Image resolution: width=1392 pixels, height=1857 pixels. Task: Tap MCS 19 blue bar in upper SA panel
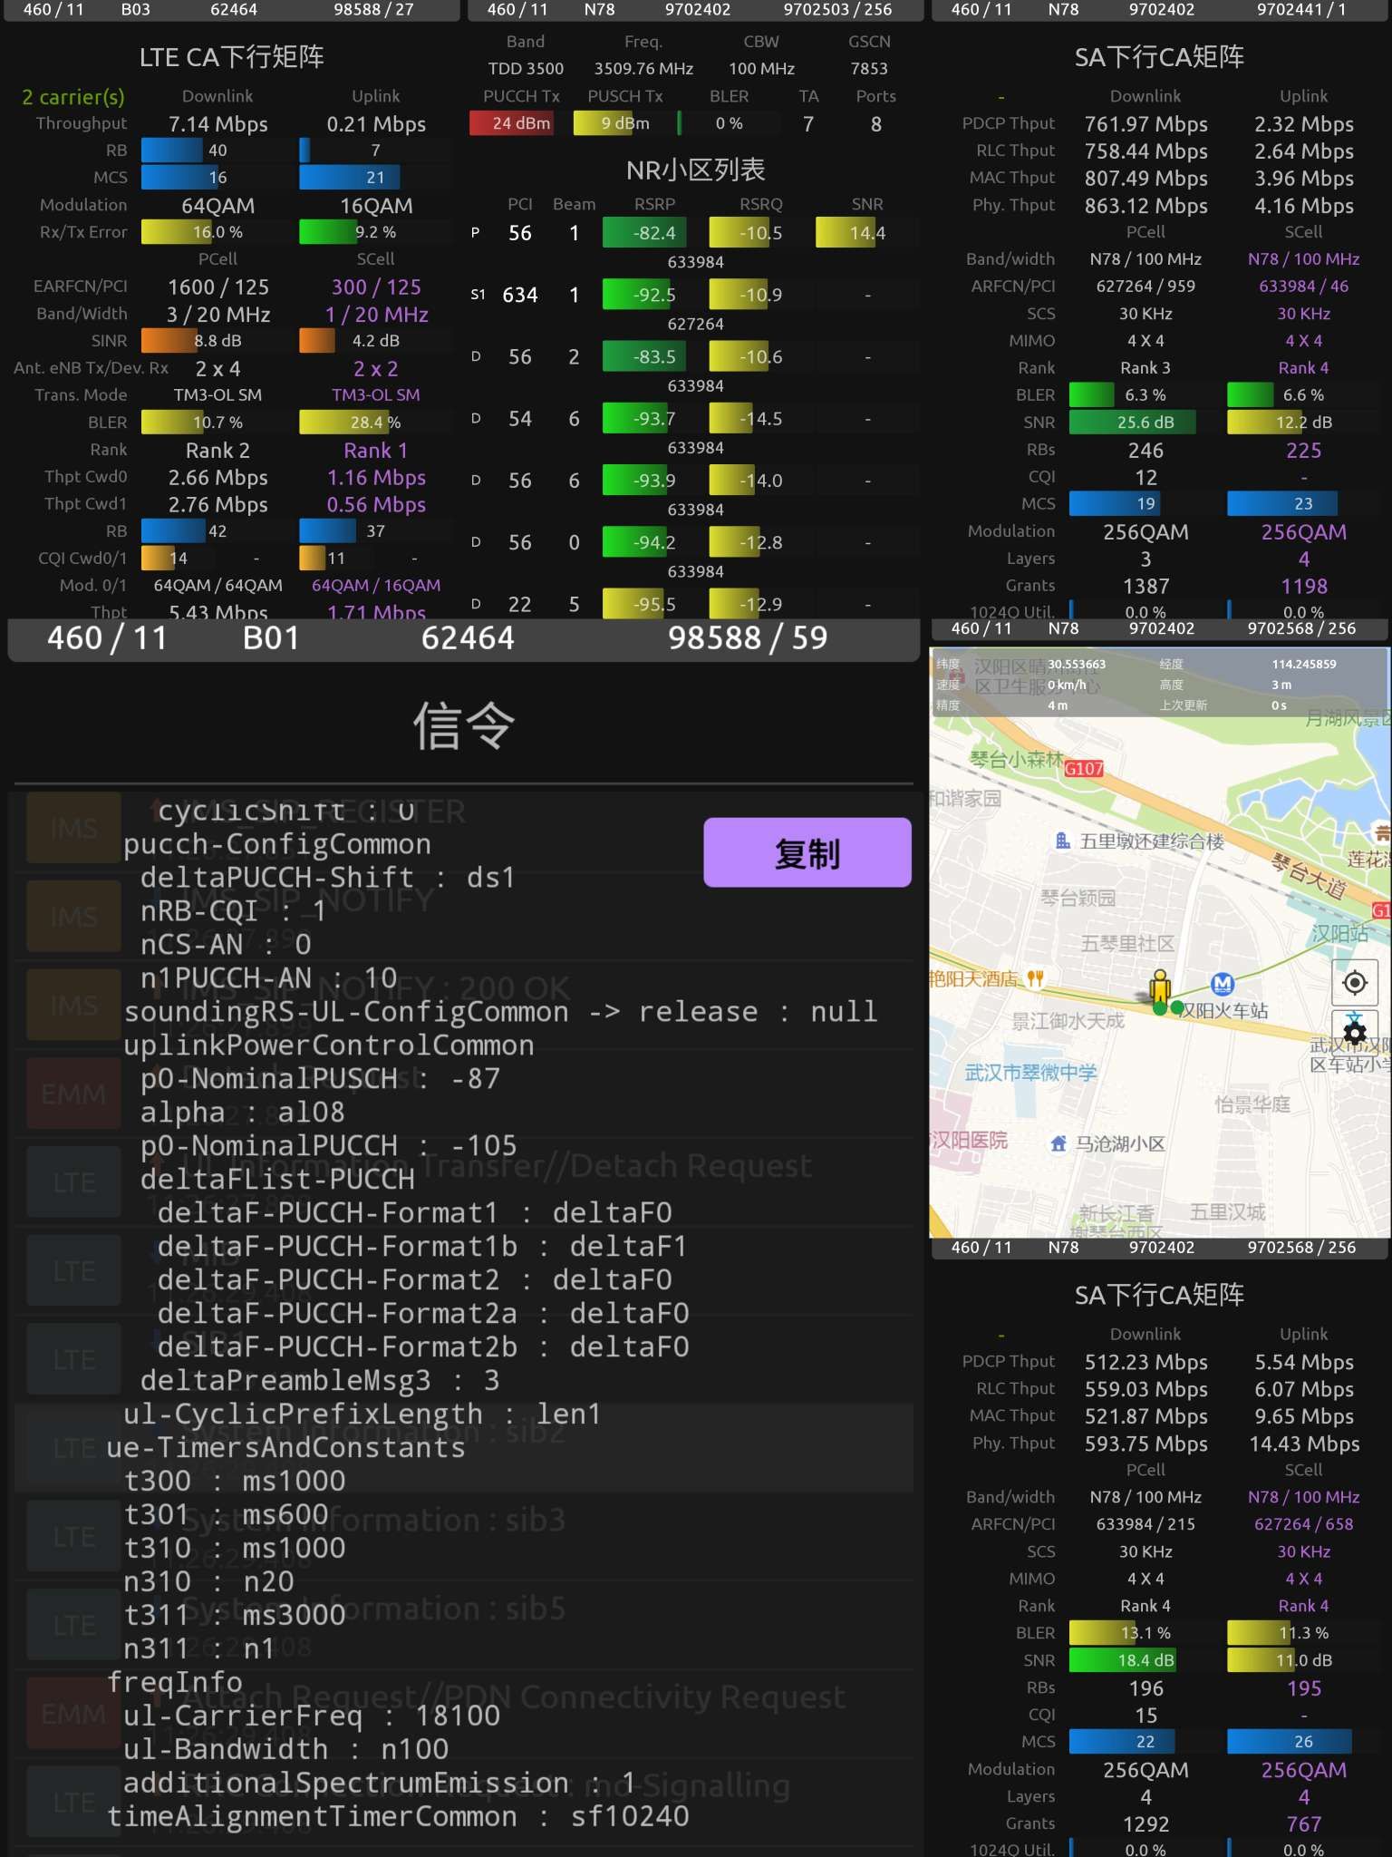[1145, 503]
